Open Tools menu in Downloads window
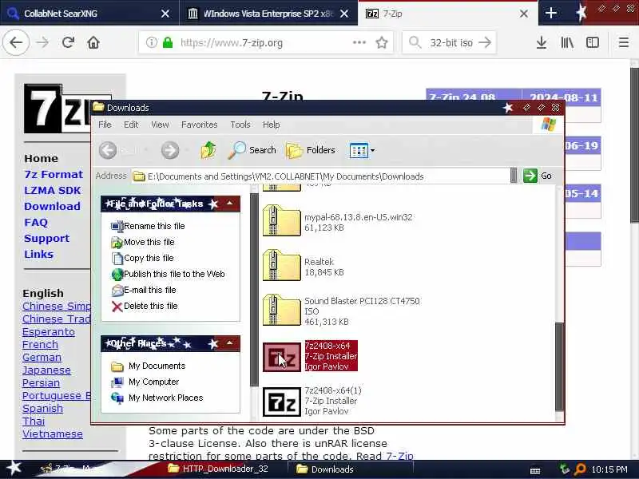 click(x=240, y=125)
